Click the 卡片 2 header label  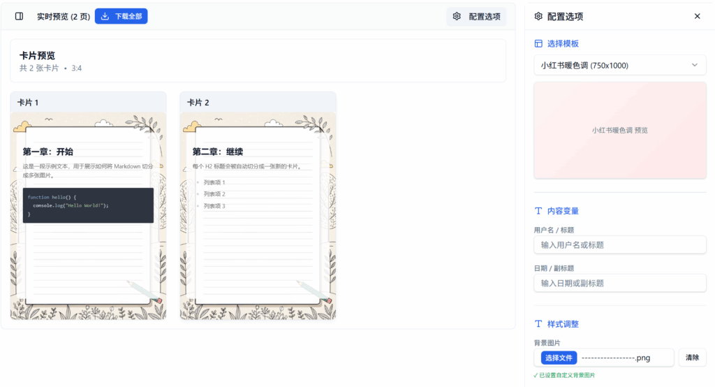(x=198, y=103)
